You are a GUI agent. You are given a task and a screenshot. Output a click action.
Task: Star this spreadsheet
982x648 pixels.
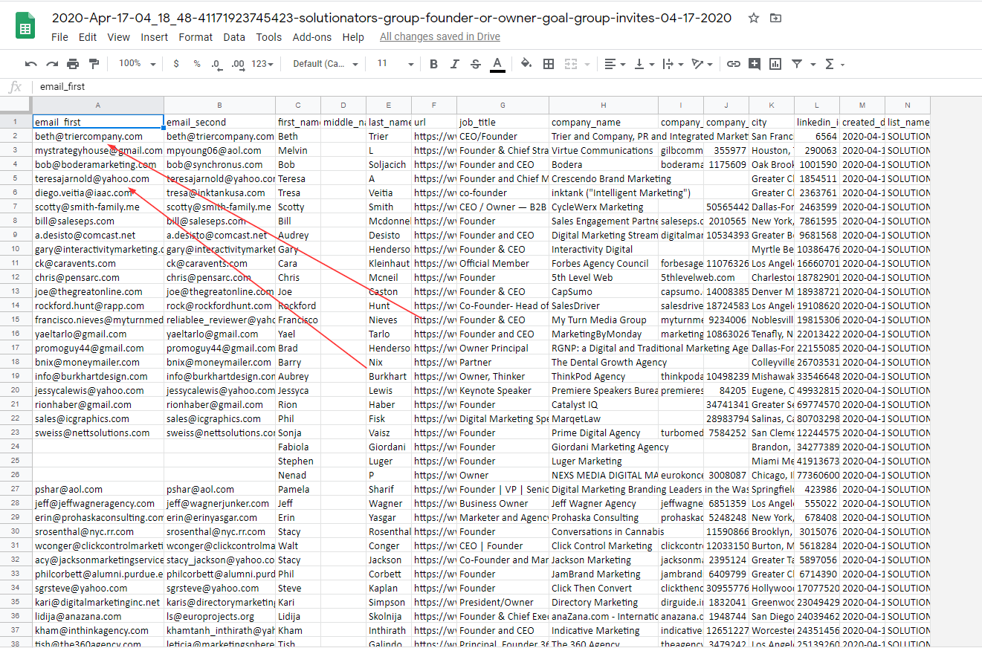[754, 18]
